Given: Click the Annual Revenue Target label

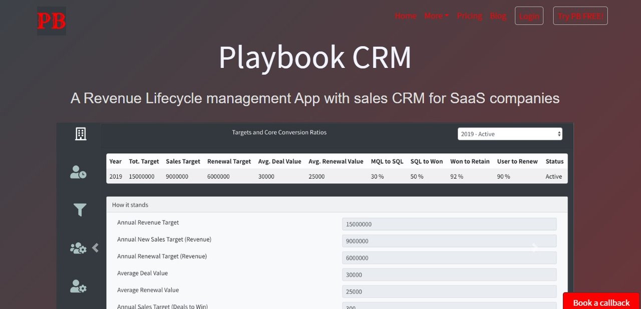Looking at the screenshot, I should (148, 222).
